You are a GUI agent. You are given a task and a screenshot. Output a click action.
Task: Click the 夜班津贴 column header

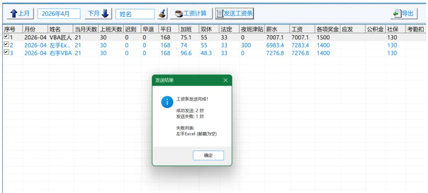(x=252, y=29)
